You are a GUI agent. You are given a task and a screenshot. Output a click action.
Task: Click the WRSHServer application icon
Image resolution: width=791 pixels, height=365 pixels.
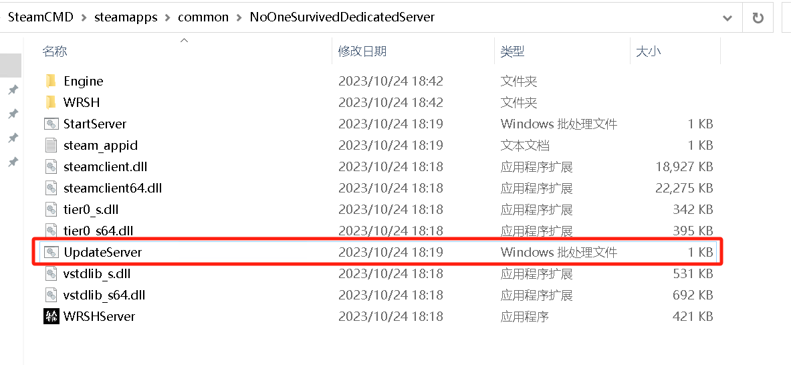pos(51,316)
